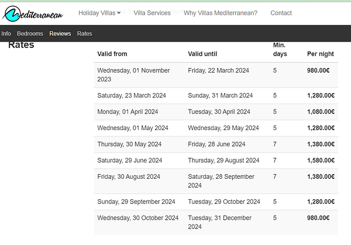Expand the Holiday Villas dropdown menu
This screenshot has height=245, width=351.
pos(99,13)
